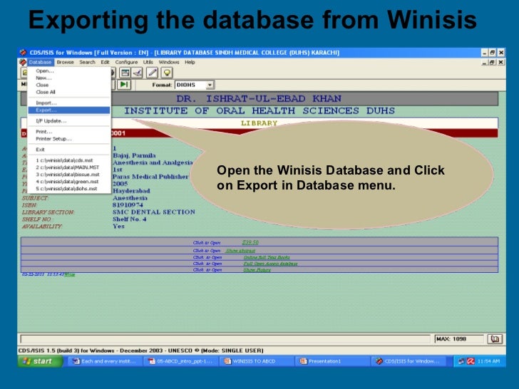The image size is (519, 389).
Task: Click the pencil edit toolbar icon
Action: [x=153, y=73]
